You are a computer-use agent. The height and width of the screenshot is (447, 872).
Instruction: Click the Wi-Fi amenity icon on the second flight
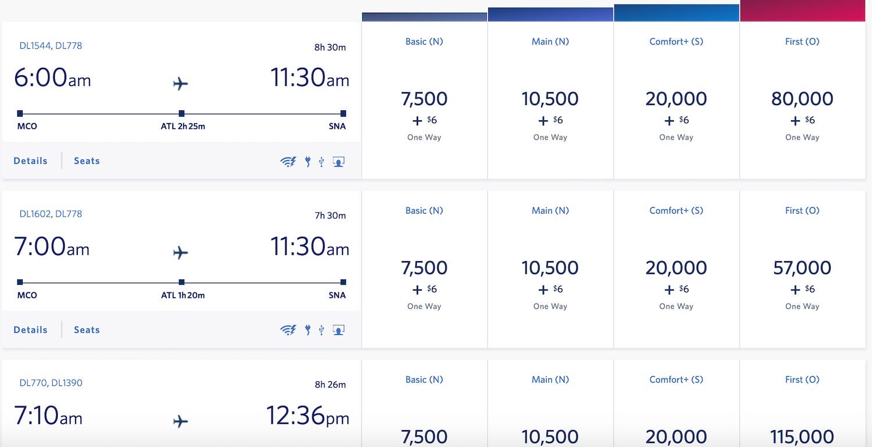click(x=289, y=330)
